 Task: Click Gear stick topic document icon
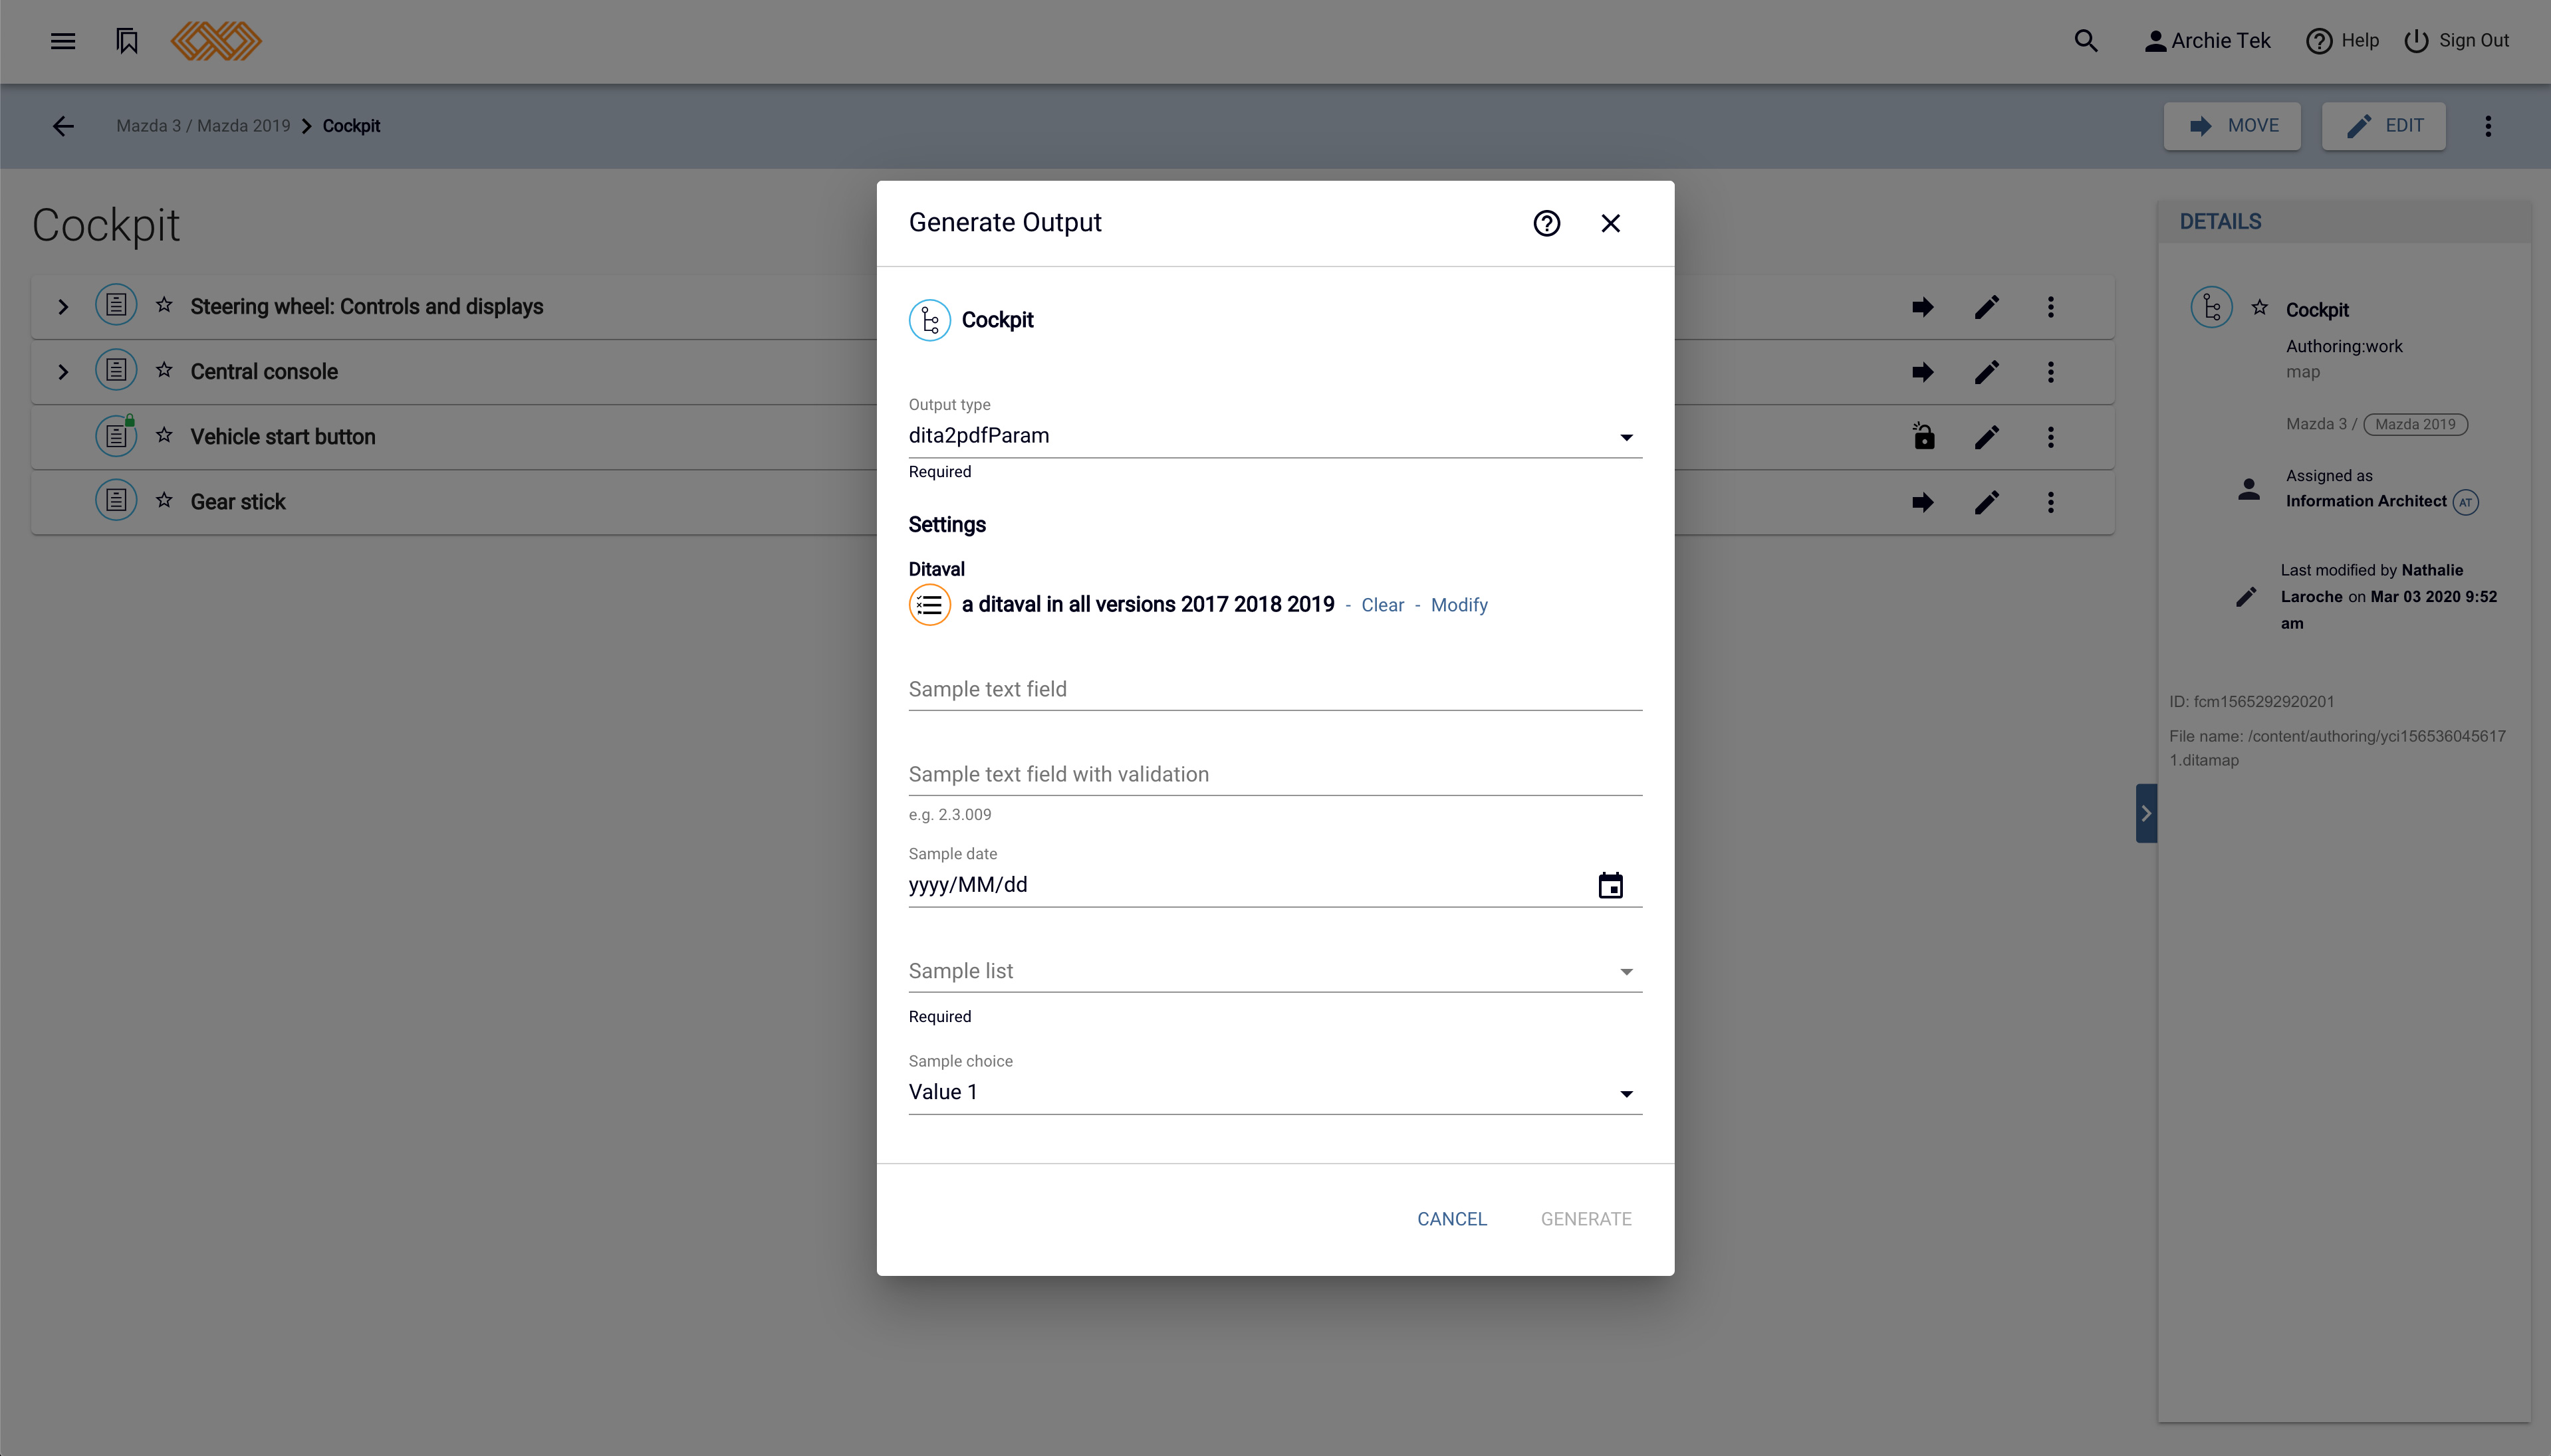coord(116,500)
